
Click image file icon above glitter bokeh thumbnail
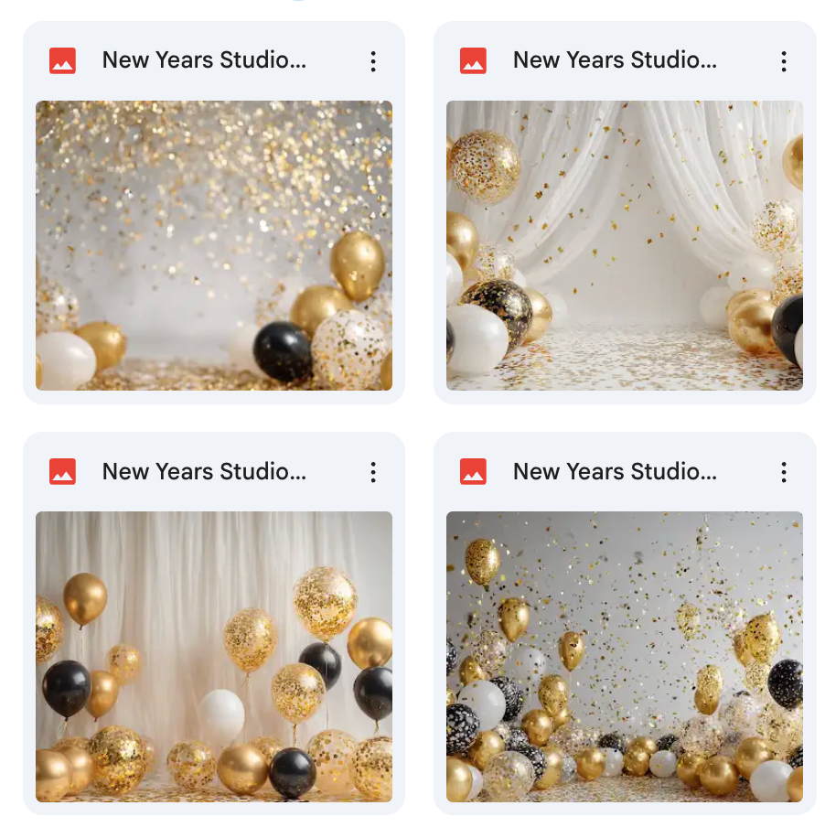[63, 60]
